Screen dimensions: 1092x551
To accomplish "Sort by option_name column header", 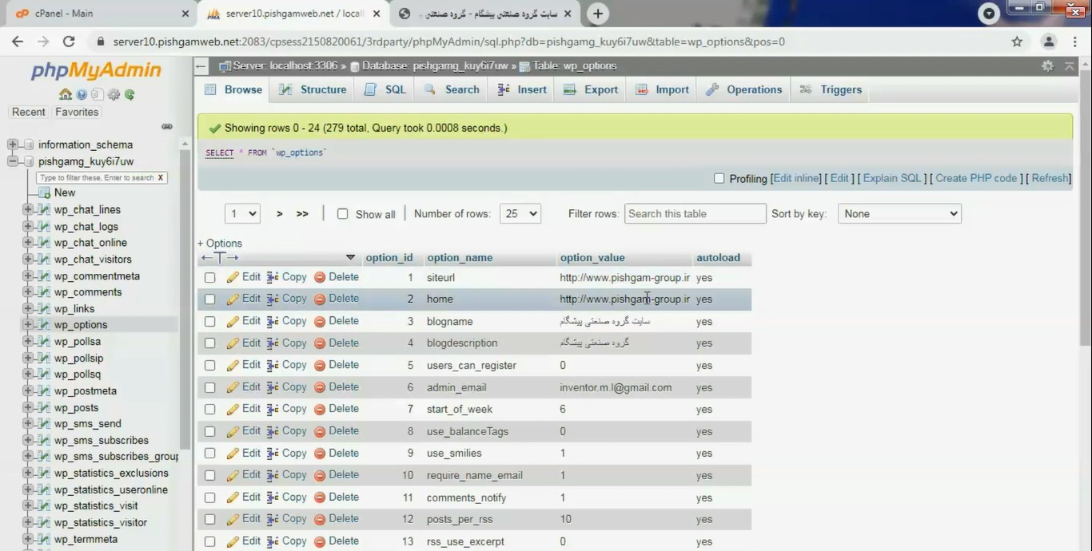I will tap(460, 257).
